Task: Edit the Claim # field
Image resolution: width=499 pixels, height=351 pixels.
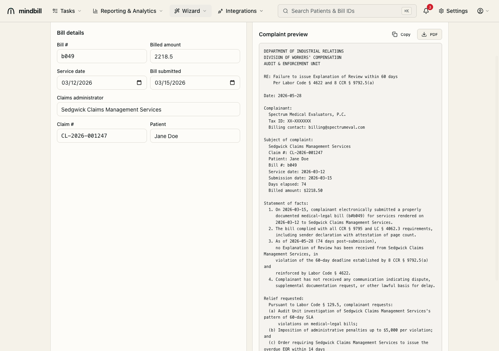Action: point(102,136)
